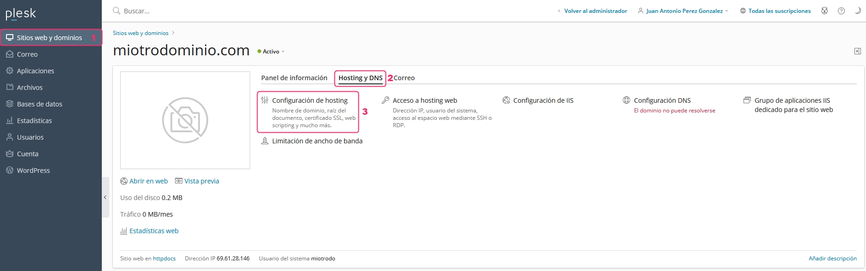The height and width of the screenshot is (271, 866).
Task: Click the Configuración DNS globe icon
Action: click(626, 100)
